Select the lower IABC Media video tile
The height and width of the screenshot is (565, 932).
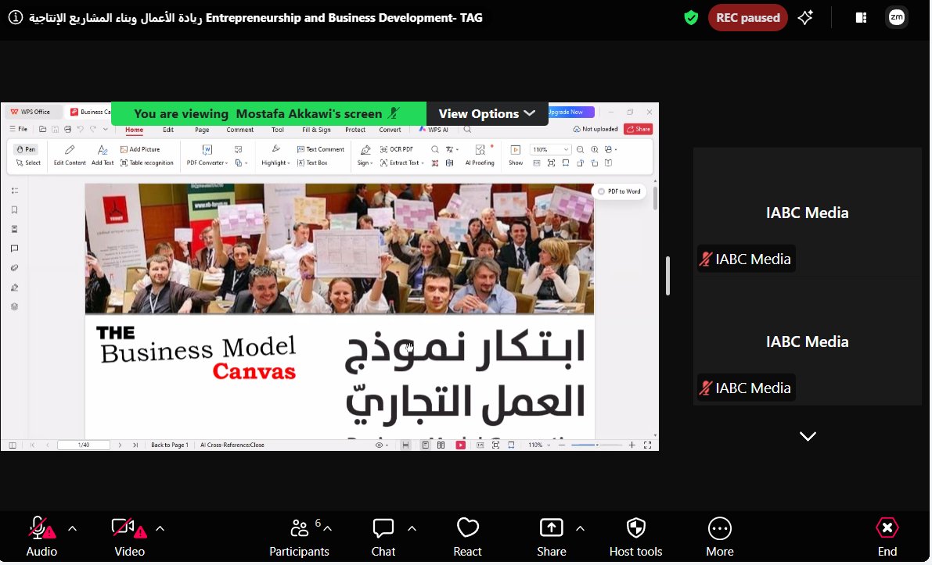(807, 342)
